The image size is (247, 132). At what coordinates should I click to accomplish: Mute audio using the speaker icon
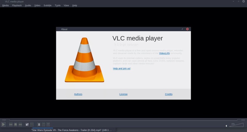click(226, 126)
